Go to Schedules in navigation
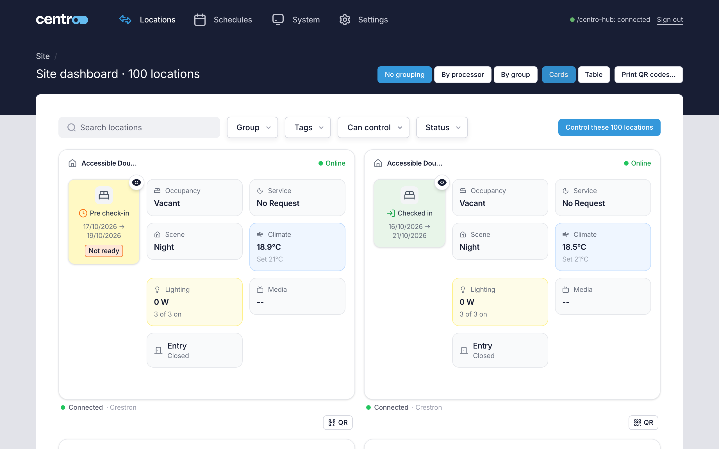Image resolution: width=719 pixels, height=449 pixels. (x=223, y=20)
